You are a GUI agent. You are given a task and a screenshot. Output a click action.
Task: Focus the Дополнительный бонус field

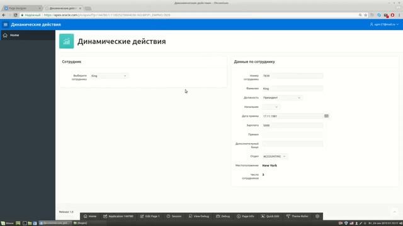tap(292, 144)
